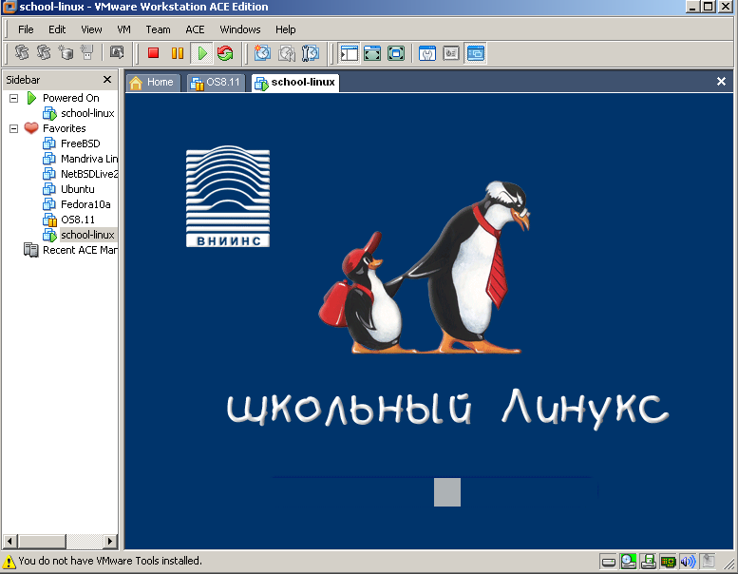Screen dimensions: 738x574
Task: Toggle the sidebar show/hide toolbar icon
Action: [x=350, y=53]
